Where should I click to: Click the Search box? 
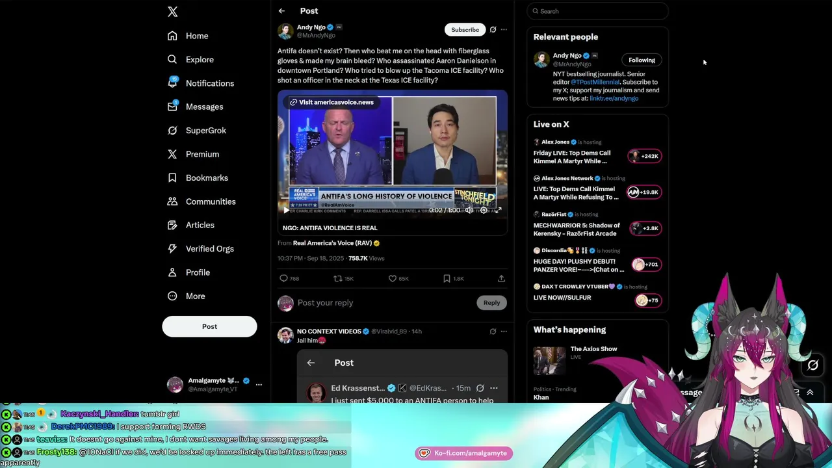597,11
